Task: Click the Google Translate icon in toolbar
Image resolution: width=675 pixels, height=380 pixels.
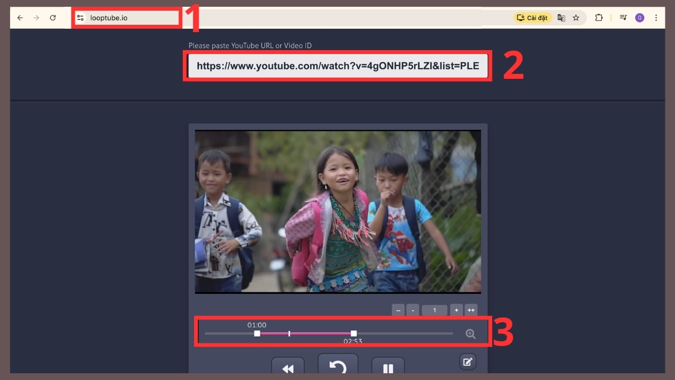Action: (561, 17)
